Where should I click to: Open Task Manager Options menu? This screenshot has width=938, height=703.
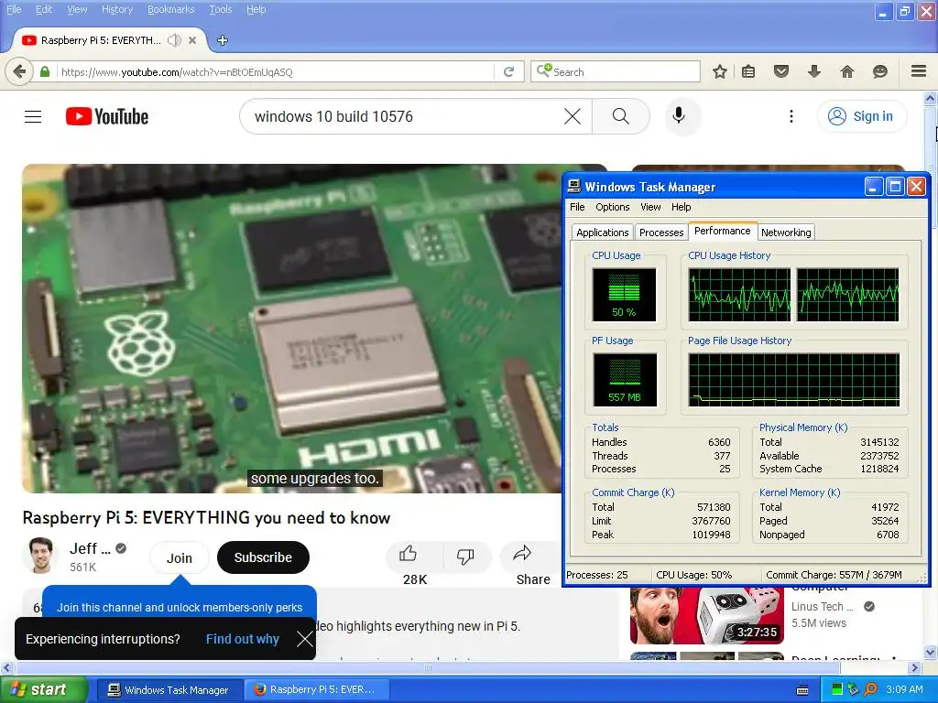(x=612, y=207)
